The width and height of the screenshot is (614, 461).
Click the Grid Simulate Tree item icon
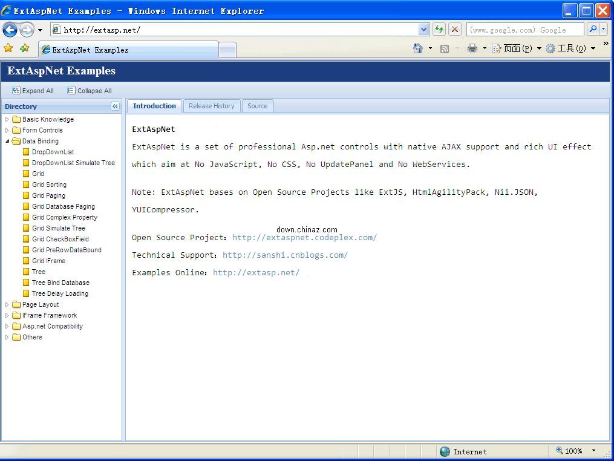point(26,228)
